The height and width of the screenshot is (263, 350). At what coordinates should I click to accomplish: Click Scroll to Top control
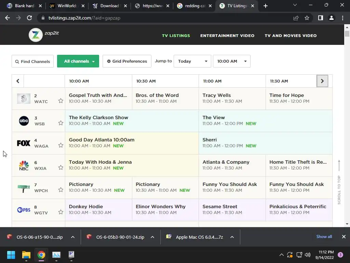pyautogui.click(x=339, y=182)
